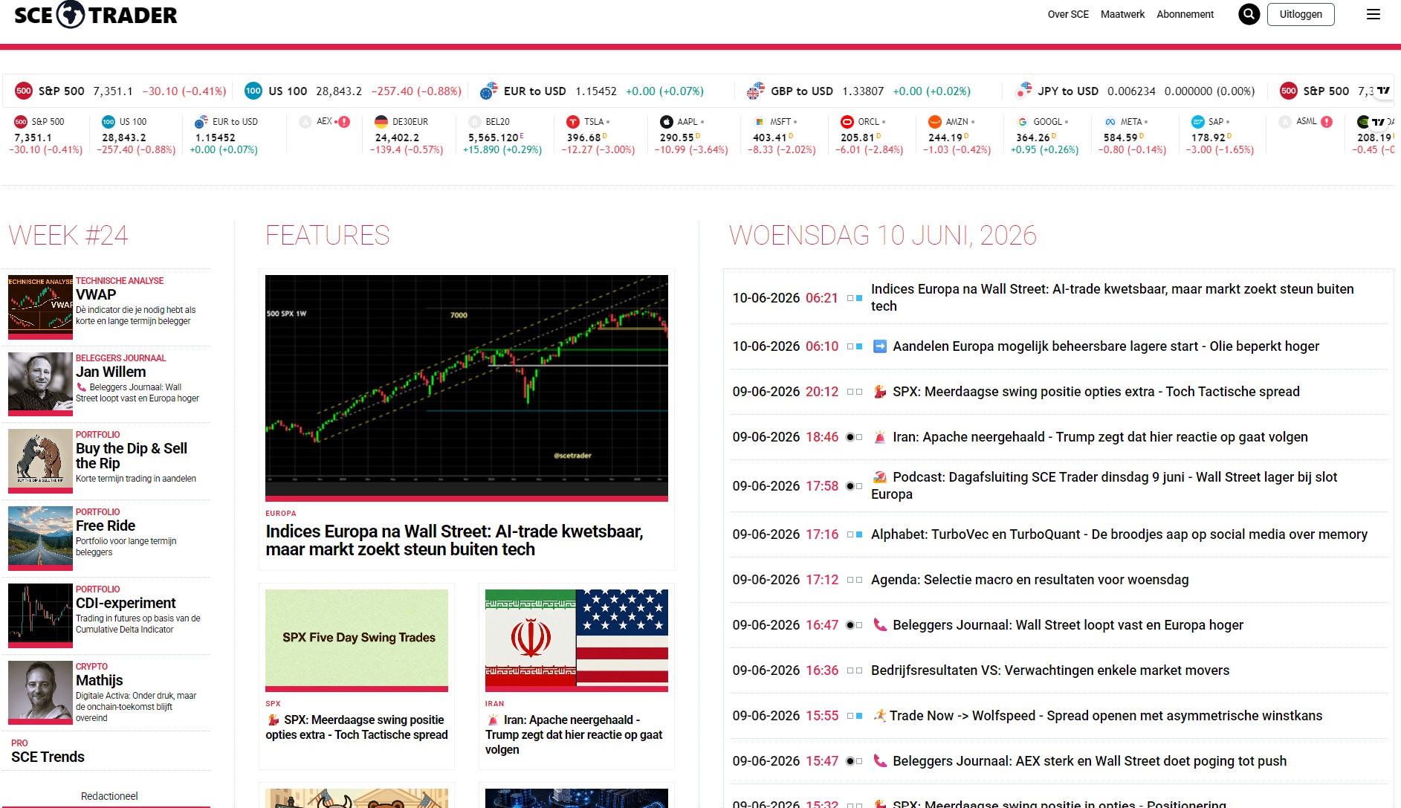Open the SPX weekly chart feature image
The image size is (1401, 808).
point(467,387)
